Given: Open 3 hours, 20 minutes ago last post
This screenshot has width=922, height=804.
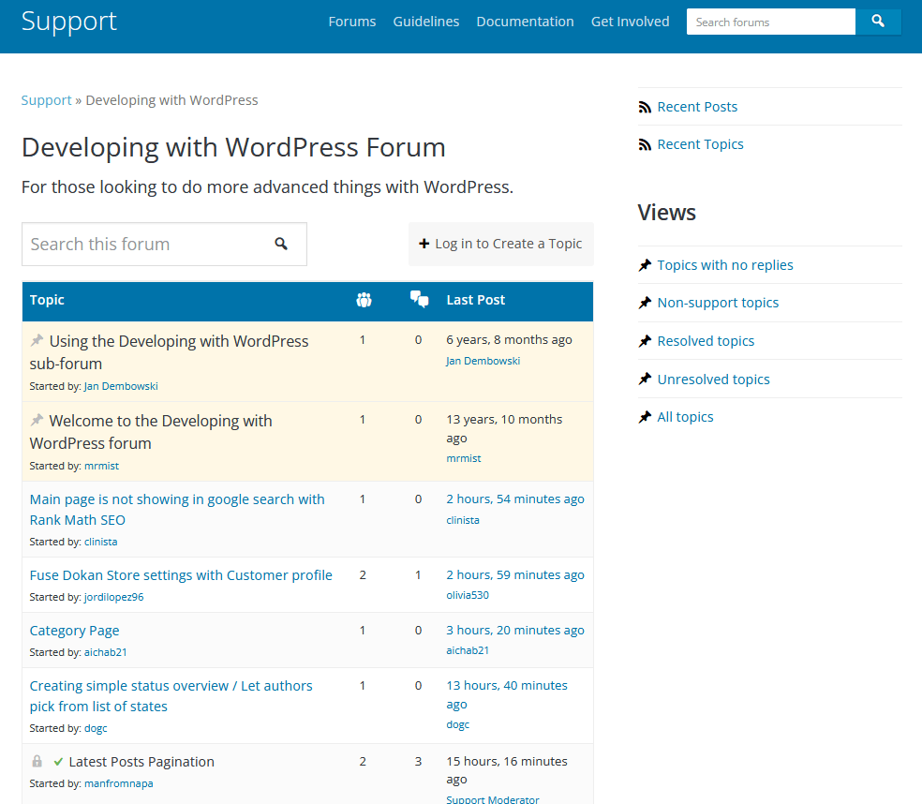Looking at the screenshot, I should tap(515, 630).
